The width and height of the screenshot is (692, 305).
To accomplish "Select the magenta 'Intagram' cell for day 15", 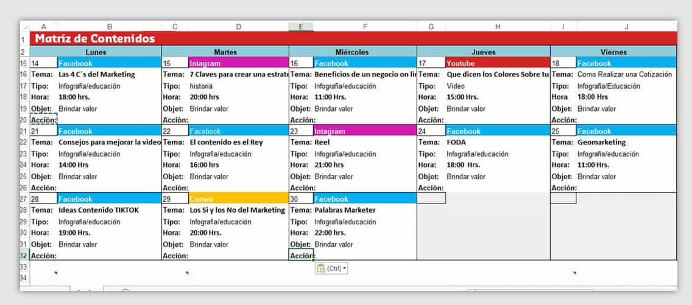I will pos(238,63).
